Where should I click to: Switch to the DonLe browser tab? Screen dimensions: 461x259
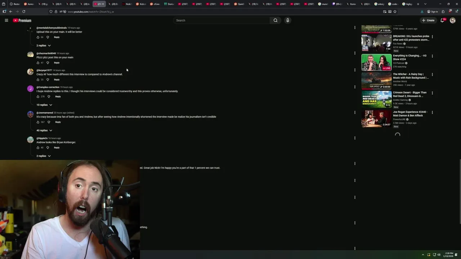(x=169, y=4)
